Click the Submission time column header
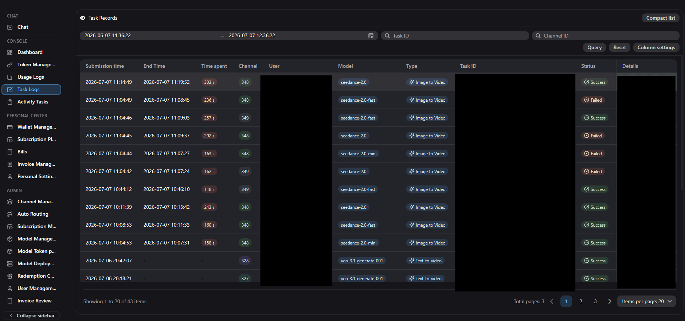This screenshot has height=321, width=685. [x=105, y=66]
